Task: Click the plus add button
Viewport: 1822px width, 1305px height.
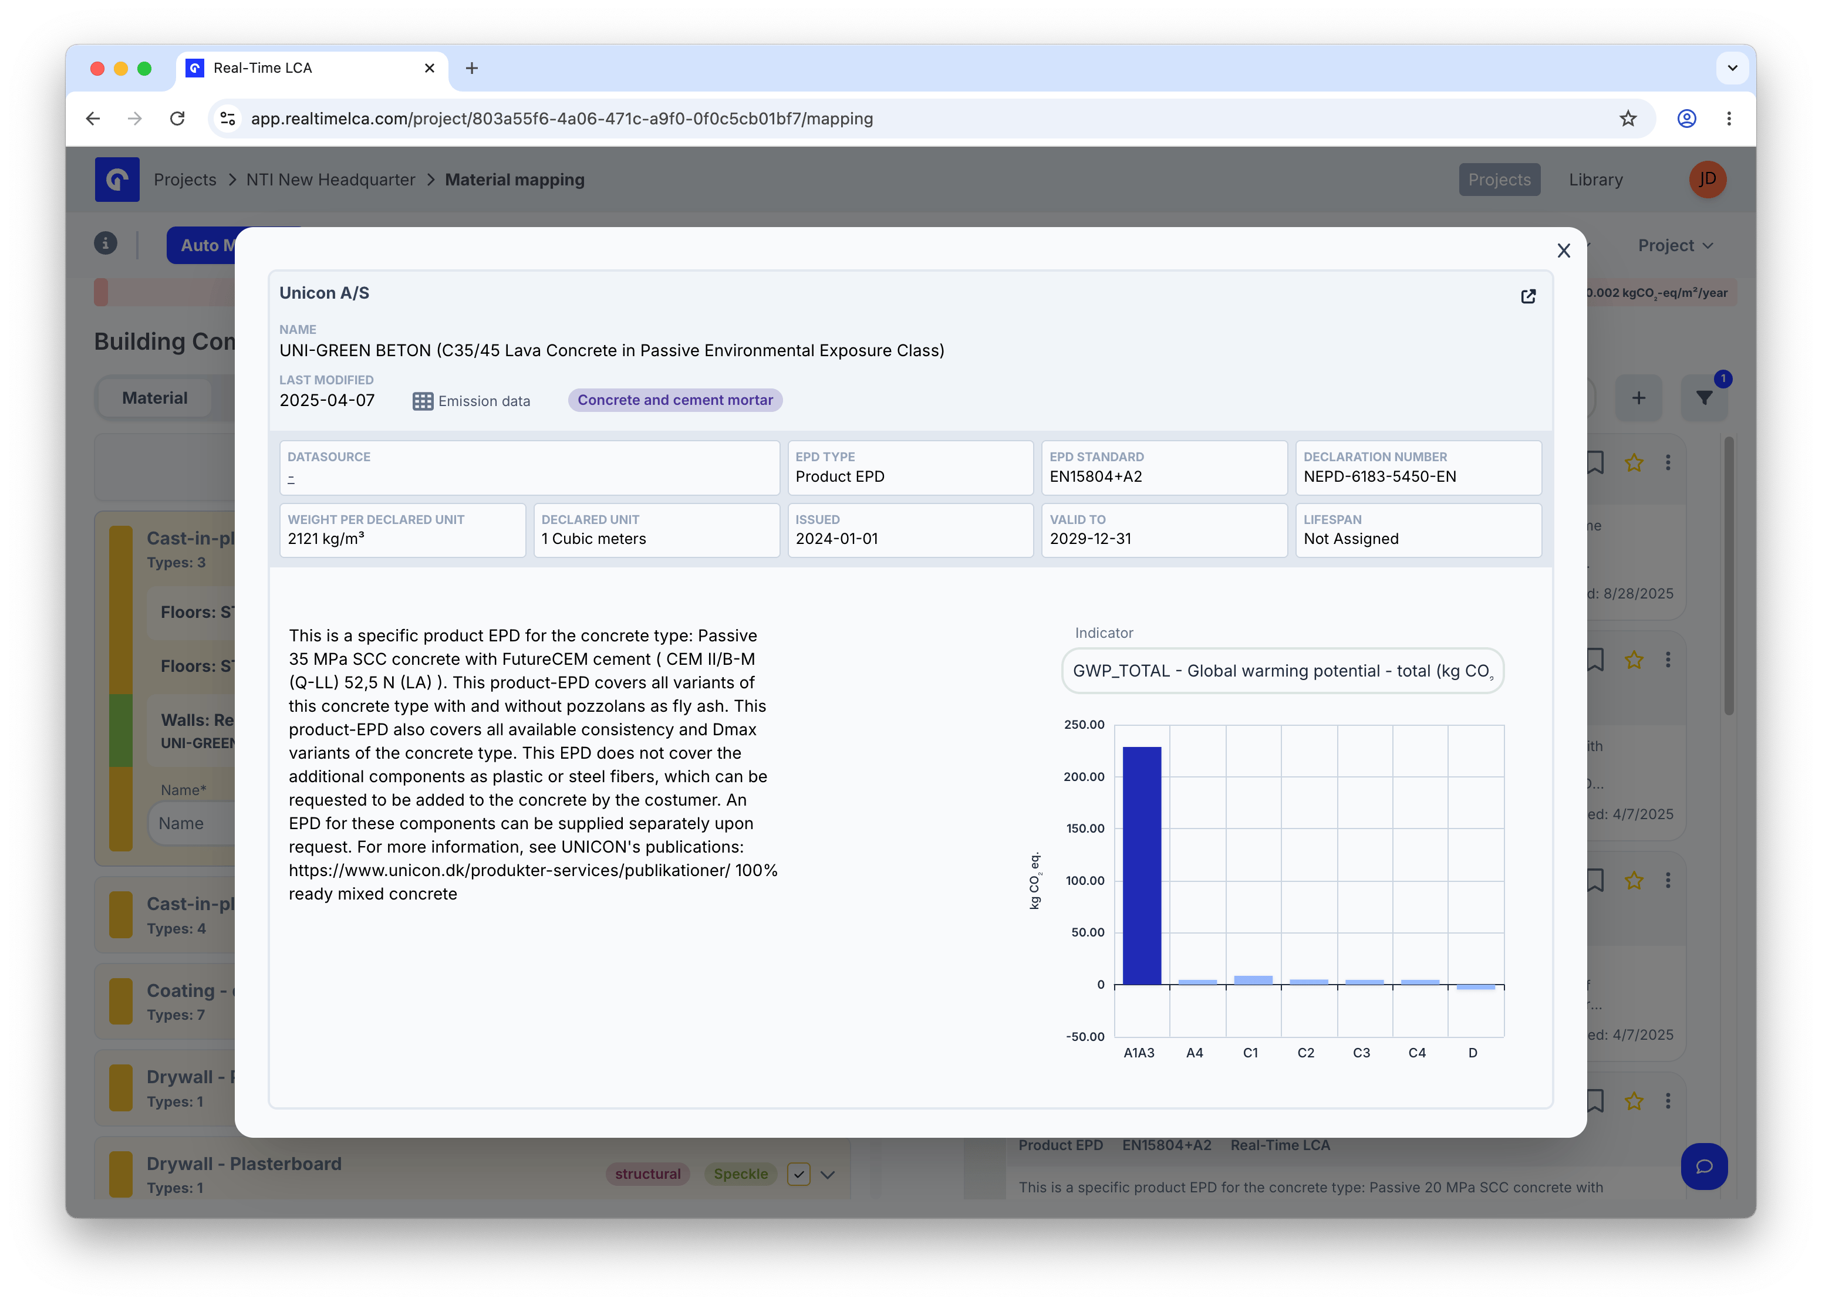Action: pos(1639,398)
